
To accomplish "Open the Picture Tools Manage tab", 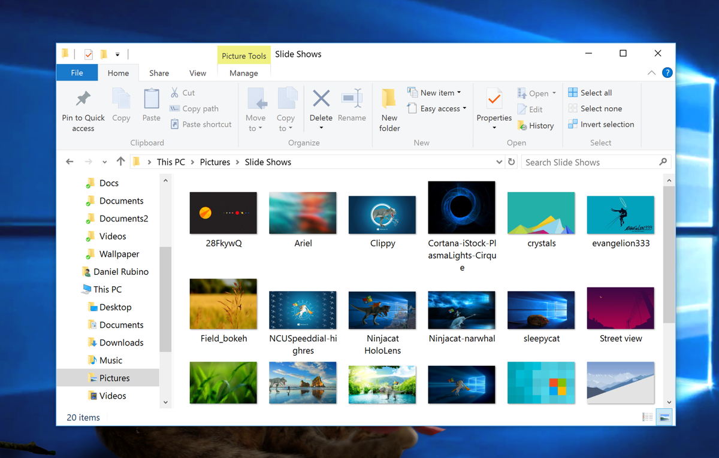I will [243, 72].
